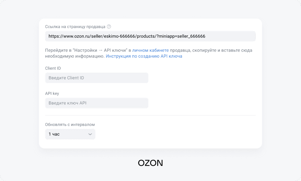Click the horizontal divider above the interval section
The width and height of the screenshot is (301, 181).
click(150, 115)
